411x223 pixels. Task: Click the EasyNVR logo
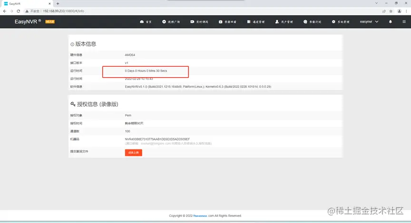click(x=28, y=21)
